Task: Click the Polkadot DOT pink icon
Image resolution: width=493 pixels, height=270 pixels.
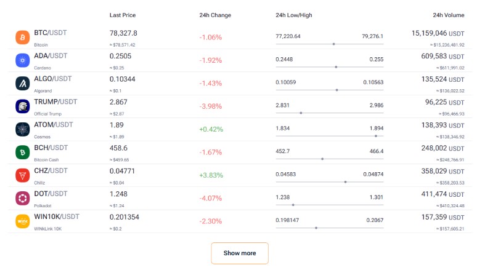Action: 22,198
